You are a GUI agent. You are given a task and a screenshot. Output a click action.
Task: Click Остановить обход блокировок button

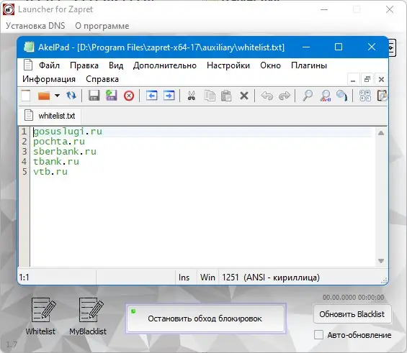pos(205,318)
